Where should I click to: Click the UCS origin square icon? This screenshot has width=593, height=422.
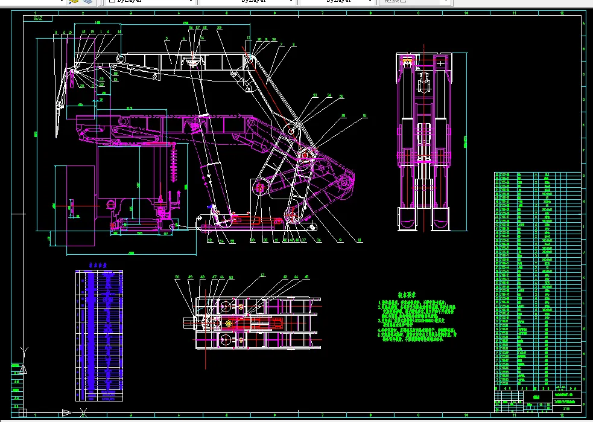(x=23, y=412)
